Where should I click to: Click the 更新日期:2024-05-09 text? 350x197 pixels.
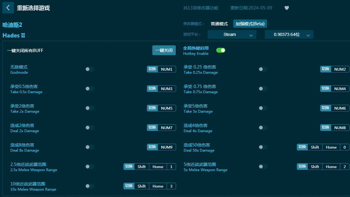[x=251, y=8]
